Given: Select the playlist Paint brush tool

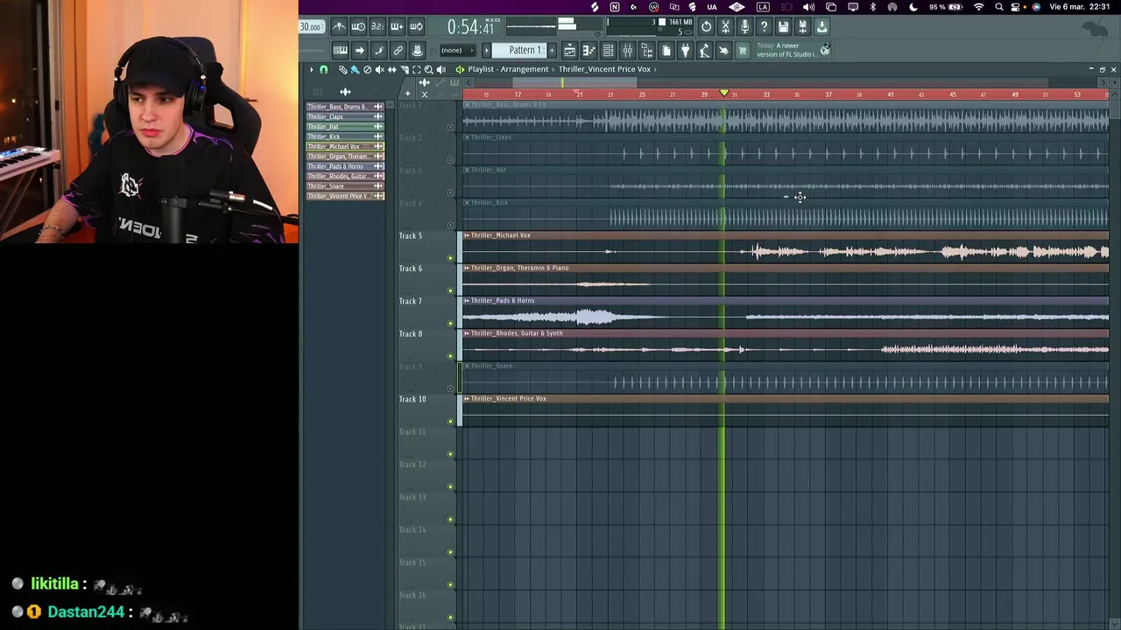Looking at the screenshot, I should [x=355, y=69].
